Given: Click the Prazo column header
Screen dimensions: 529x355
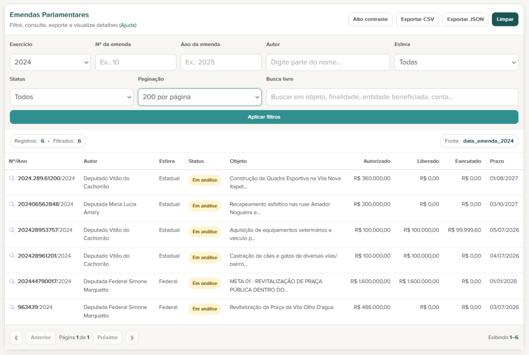Looking at the screenshot, I should tap(496, 161).
